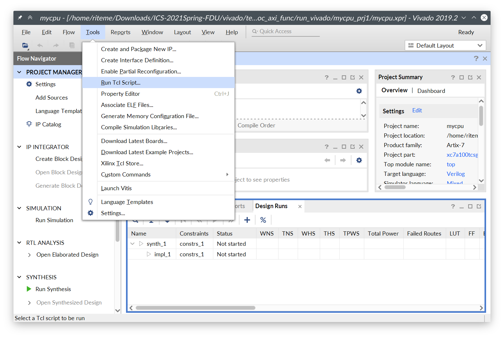Click the Total Power column header
The image size is (504, 338).
click(x=383, y=233)
